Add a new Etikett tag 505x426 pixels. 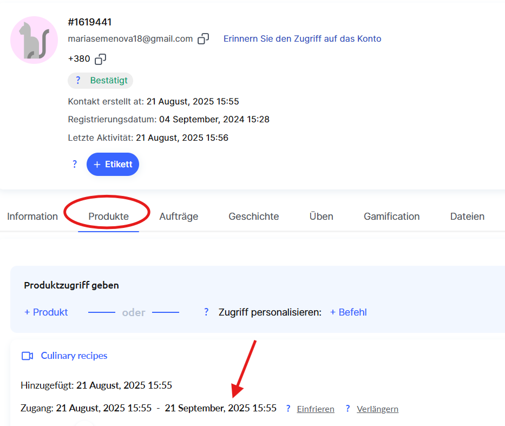pos(113,164)
